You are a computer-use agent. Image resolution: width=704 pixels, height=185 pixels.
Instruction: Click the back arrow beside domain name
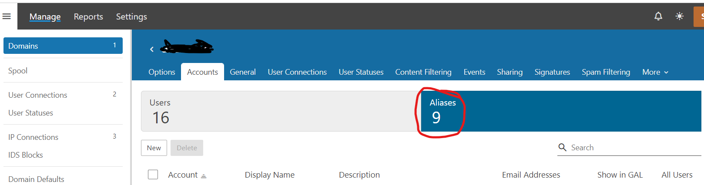152,50
